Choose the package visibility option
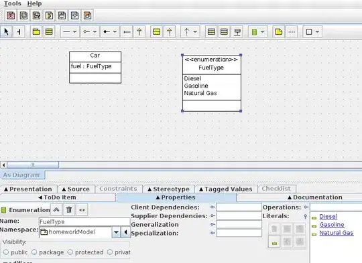362x263 pixels. coord(34,252)
